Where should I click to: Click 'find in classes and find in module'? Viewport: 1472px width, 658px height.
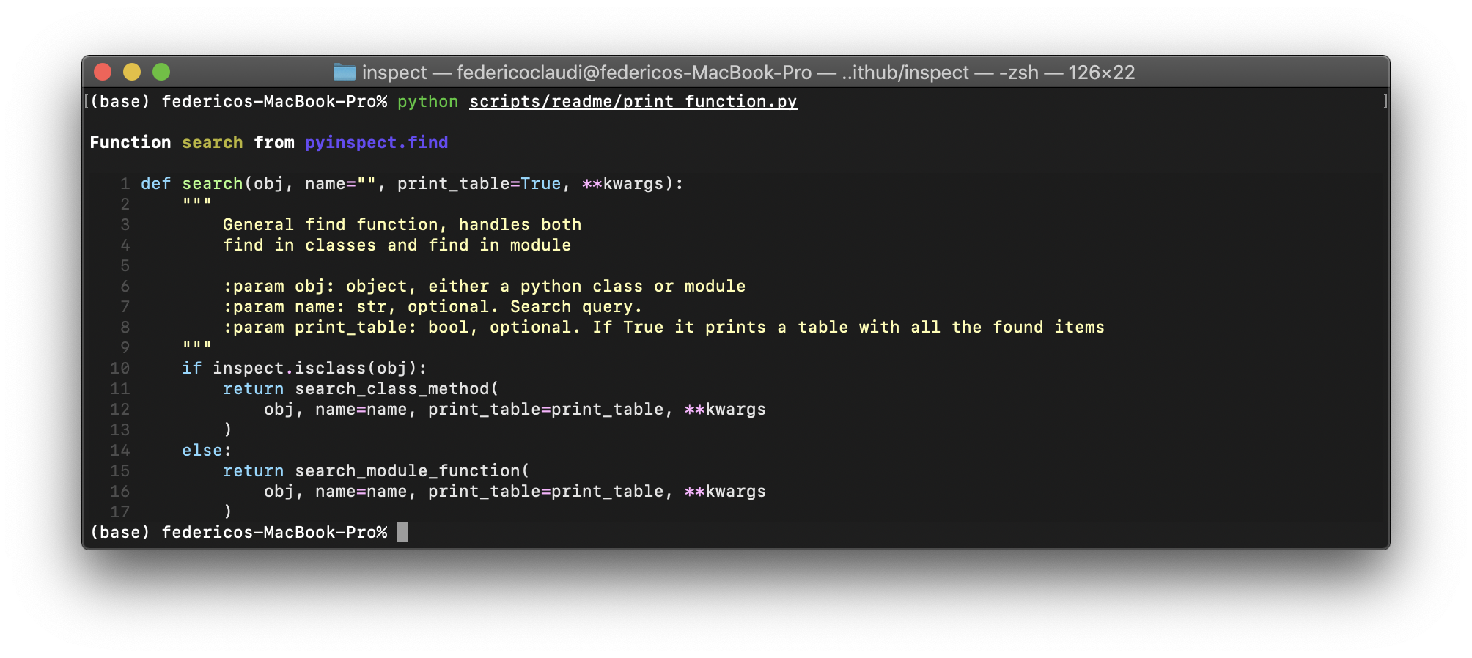pos(397,245)
